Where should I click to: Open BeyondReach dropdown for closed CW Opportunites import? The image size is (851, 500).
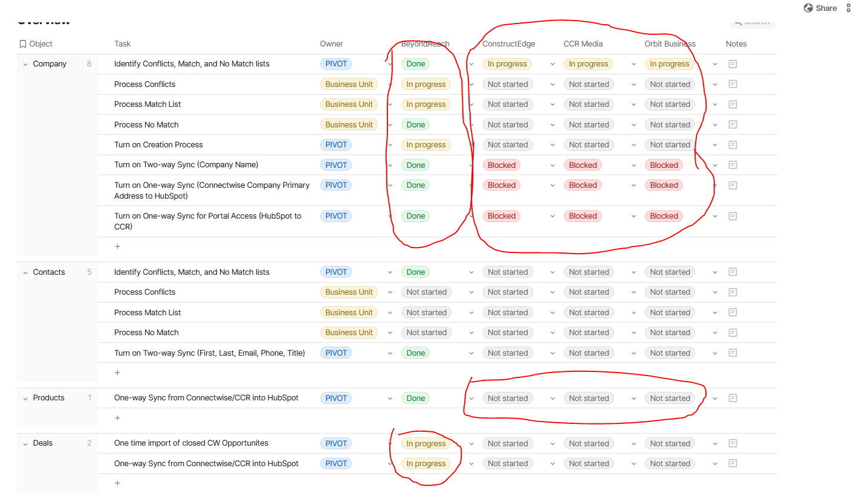[471, 444]
